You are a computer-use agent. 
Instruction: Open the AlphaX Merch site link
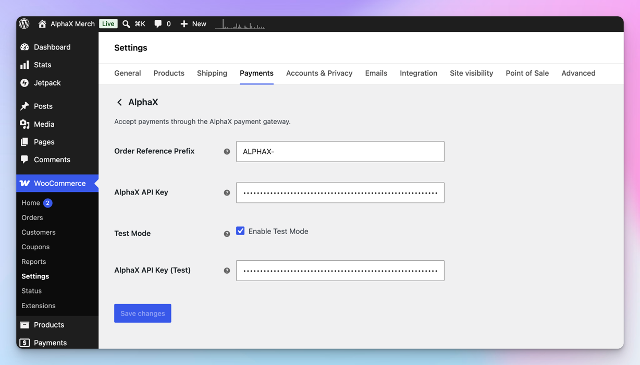coord(72,24)
